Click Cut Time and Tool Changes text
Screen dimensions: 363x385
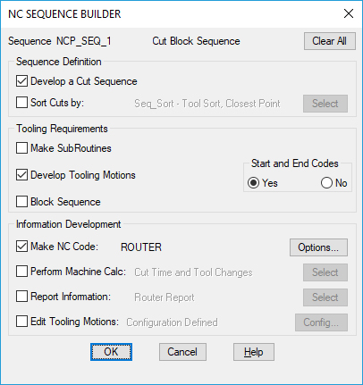(x=193, y=272)
